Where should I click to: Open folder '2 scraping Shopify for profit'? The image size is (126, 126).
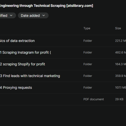coord(22,64)
